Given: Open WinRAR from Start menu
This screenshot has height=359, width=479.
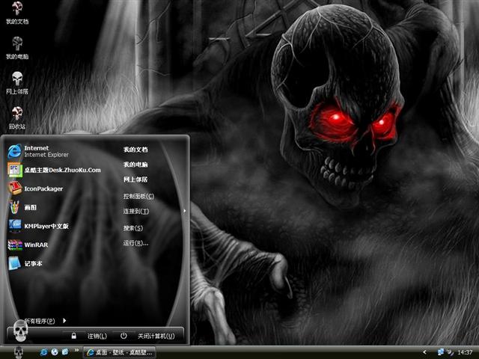Looking at the screenshot, I should pos(28,245).
